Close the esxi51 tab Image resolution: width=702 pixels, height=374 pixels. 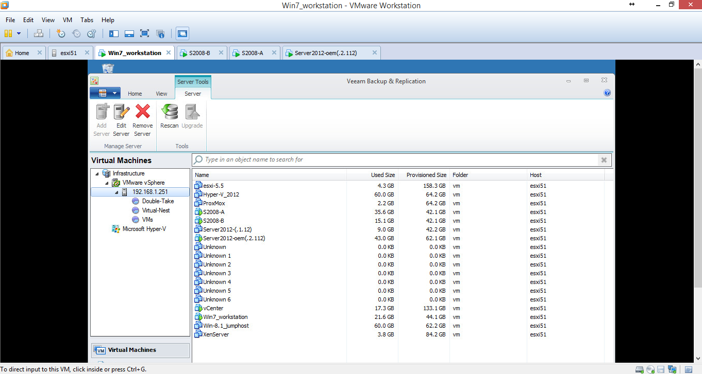(87, 52)
